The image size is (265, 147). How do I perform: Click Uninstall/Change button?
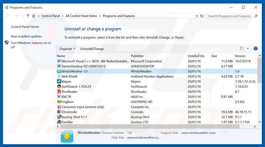[92, 49]
